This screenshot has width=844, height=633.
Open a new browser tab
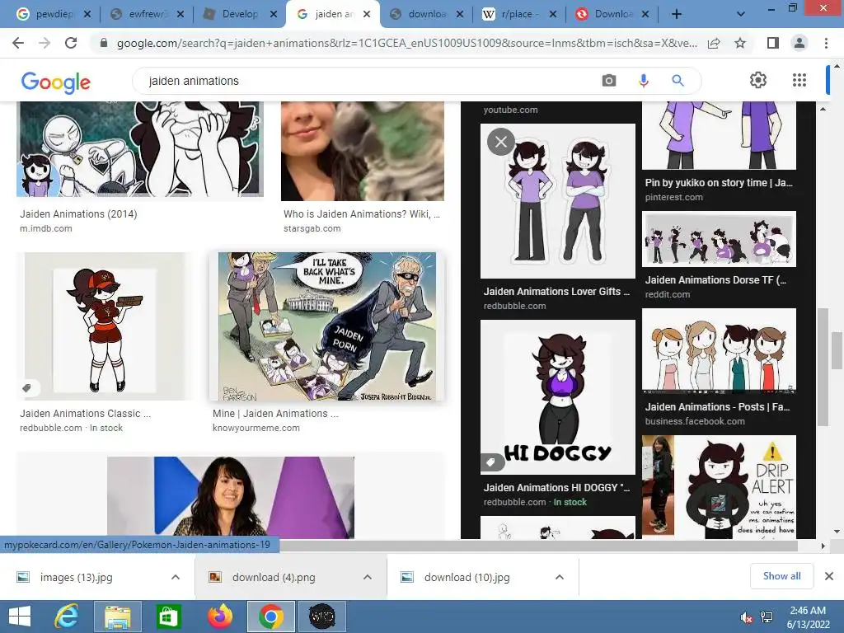[677, 15]
